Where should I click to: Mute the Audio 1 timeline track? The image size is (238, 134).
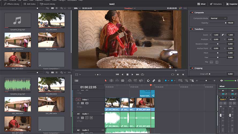coord(91,118)
